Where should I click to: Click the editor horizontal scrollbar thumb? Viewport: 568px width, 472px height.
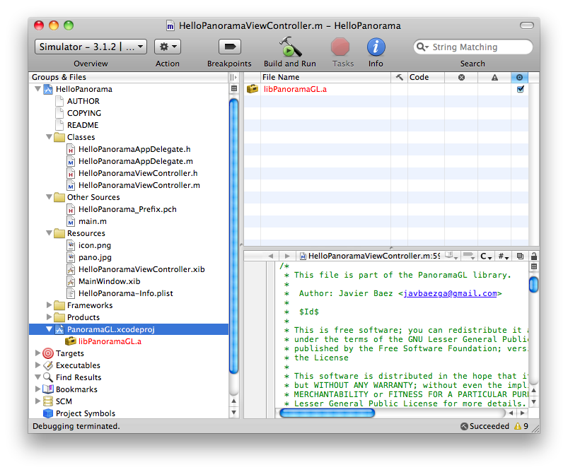[327, 413]
